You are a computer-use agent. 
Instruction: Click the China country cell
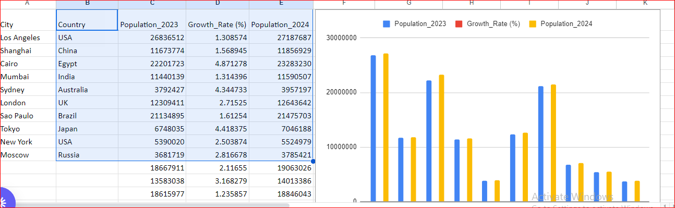pyautogui.click(x=87, y=51)
